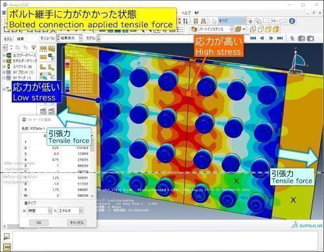Click the camera snapshot icon in toolbar
This screenshot has width=324, height=252.
(x=301, y=38)
